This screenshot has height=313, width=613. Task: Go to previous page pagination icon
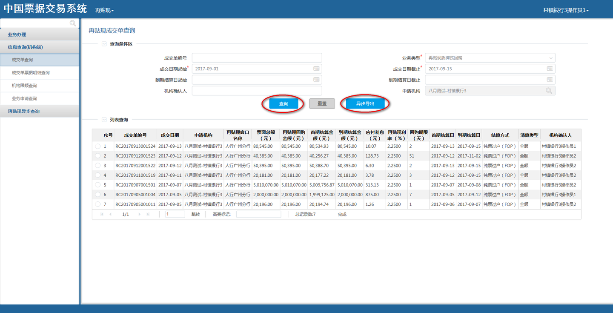pos(111,214)
